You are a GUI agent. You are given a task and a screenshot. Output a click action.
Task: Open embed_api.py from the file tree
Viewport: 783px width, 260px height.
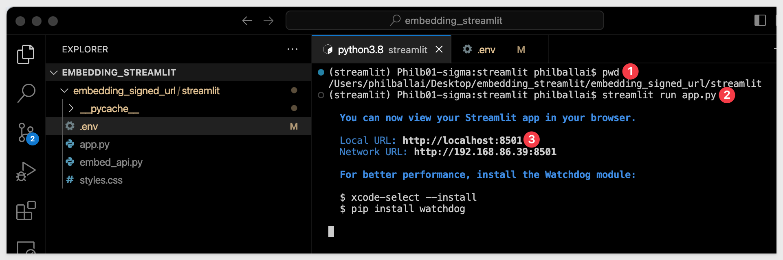[178, 162]
